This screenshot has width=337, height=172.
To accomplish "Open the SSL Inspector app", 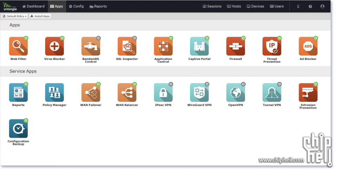I will tap(127, 46).
